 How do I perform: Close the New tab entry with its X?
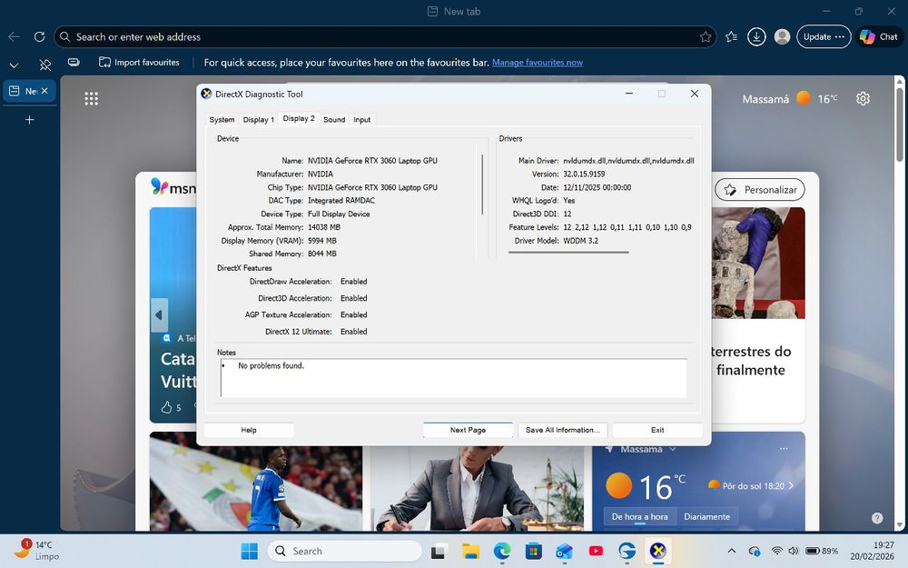click(44, 91)
